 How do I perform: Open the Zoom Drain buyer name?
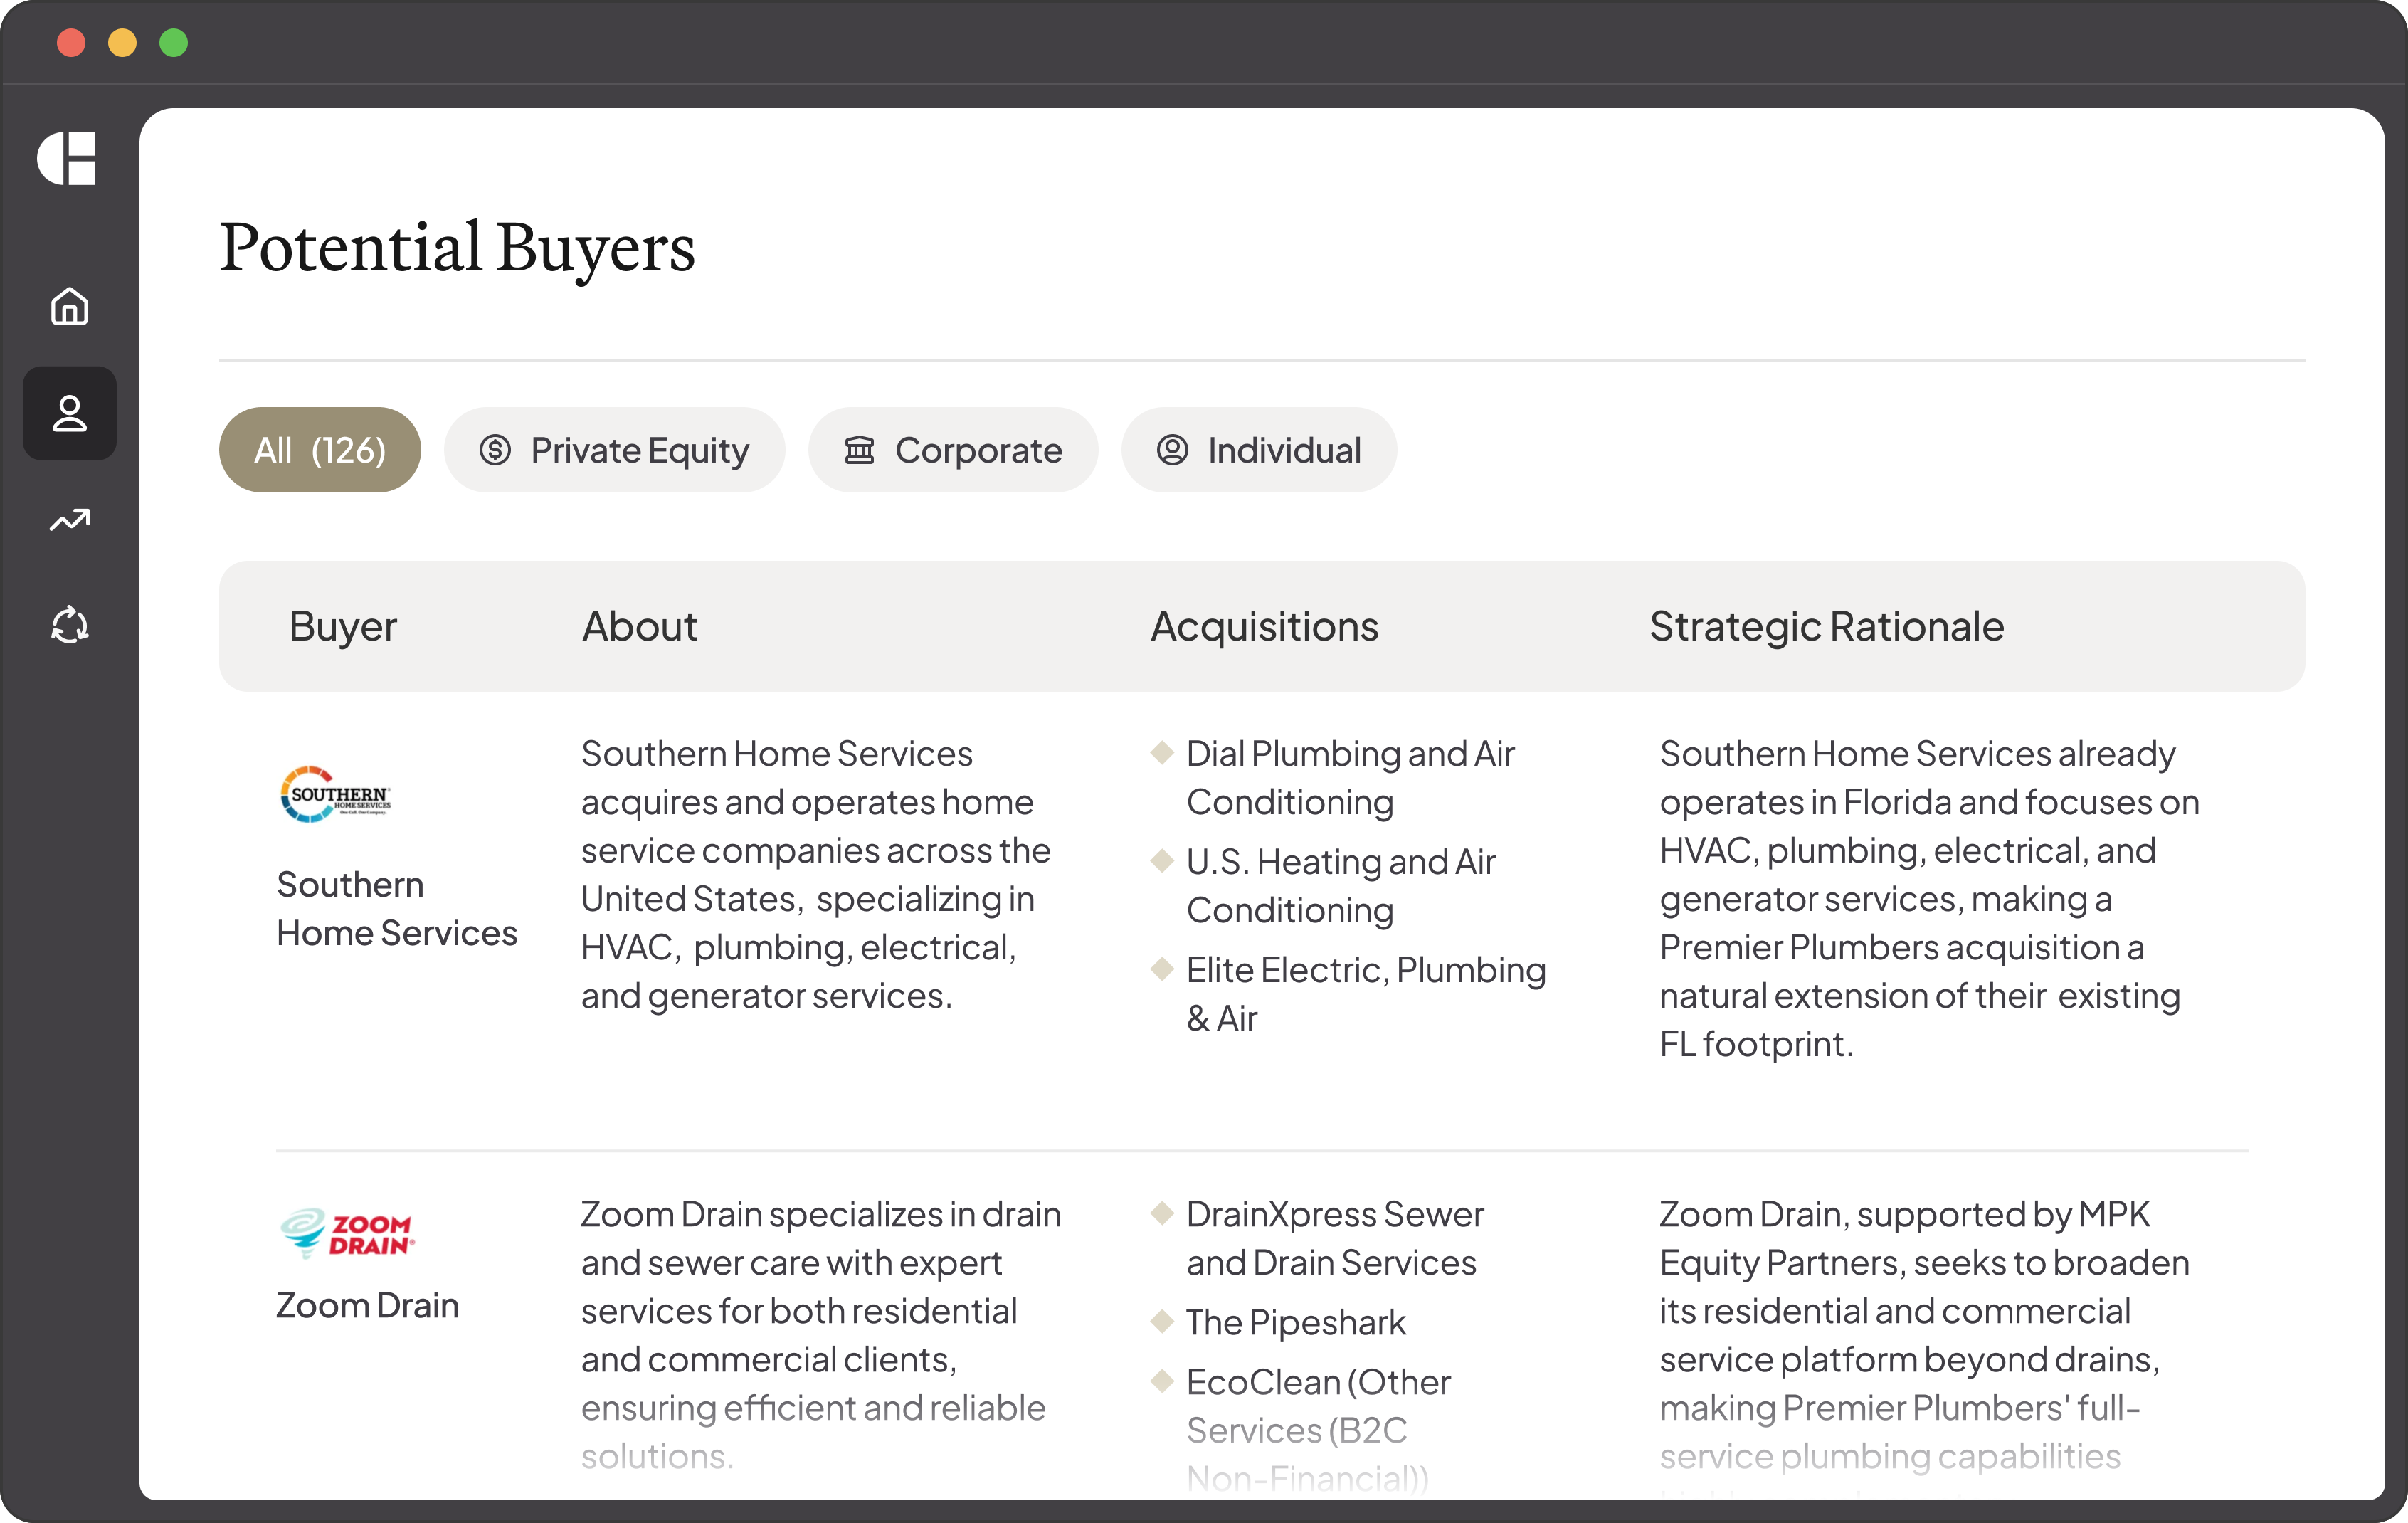(x=367, y=1305)
